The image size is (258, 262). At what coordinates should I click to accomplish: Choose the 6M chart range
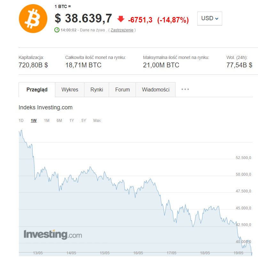coord(59,121)
